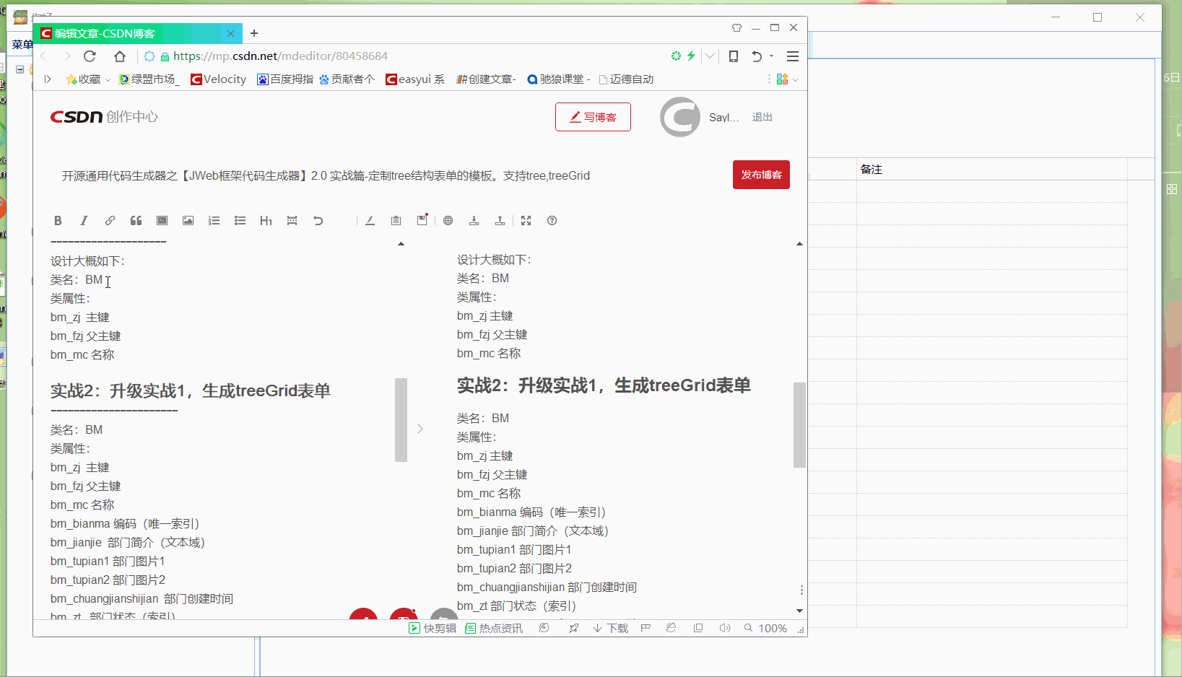
Task: Launch 快剪辑 from the status bar
Action: (x=432, y=628)
